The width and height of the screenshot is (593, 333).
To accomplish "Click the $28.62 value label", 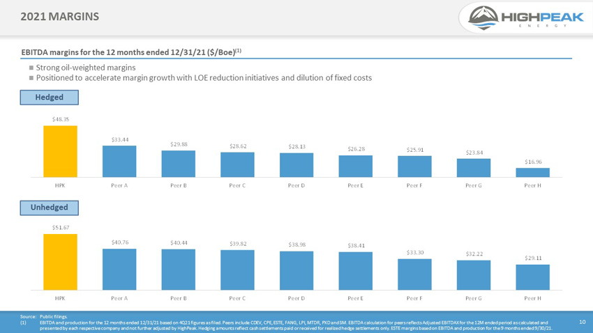I will click(238, 146).
